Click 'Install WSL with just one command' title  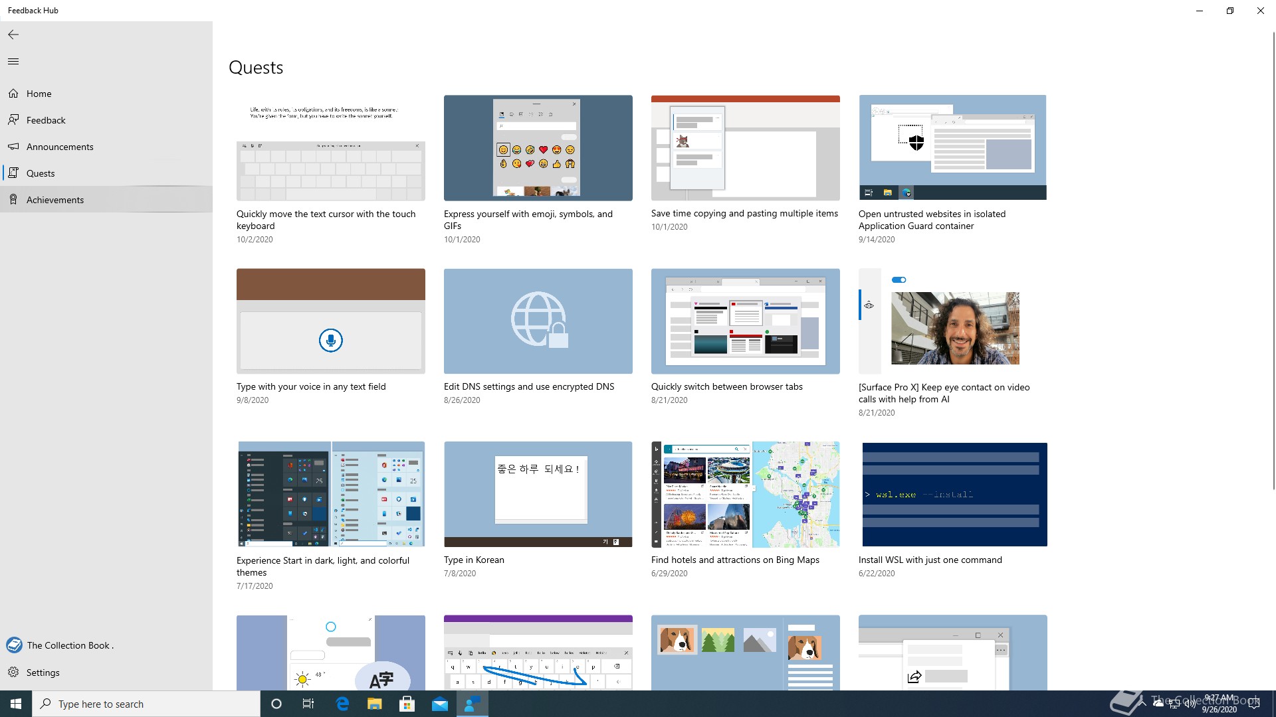pyautogui.click(x=930, y=560)
